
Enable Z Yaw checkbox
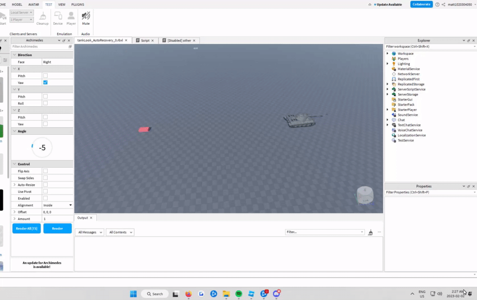click(x=45, y=124)
